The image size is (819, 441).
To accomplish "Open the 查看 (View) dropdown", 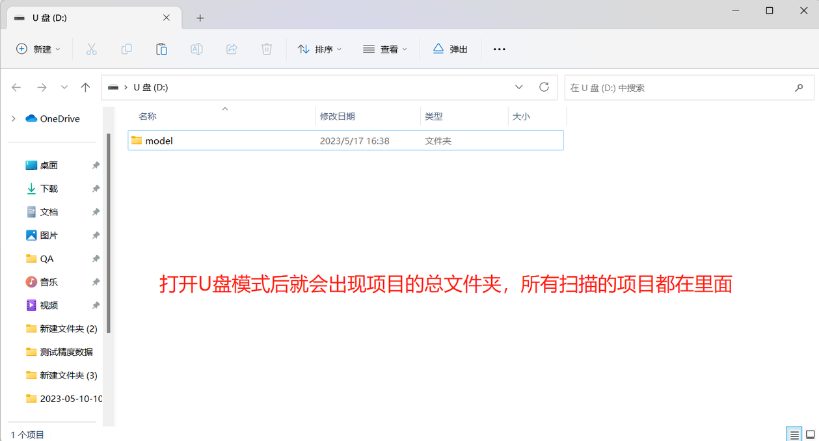I will (x=385, y=49).
